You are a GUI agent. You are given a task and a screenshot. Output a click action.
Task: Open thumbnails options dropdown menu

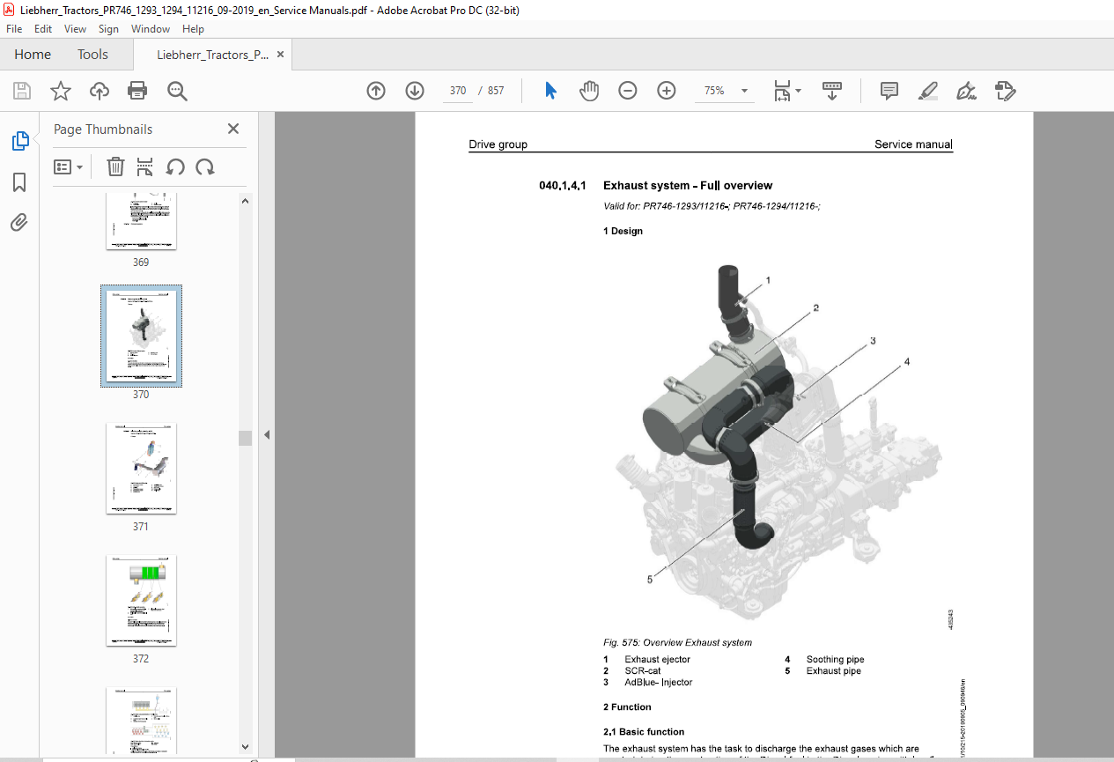(68, 166)
